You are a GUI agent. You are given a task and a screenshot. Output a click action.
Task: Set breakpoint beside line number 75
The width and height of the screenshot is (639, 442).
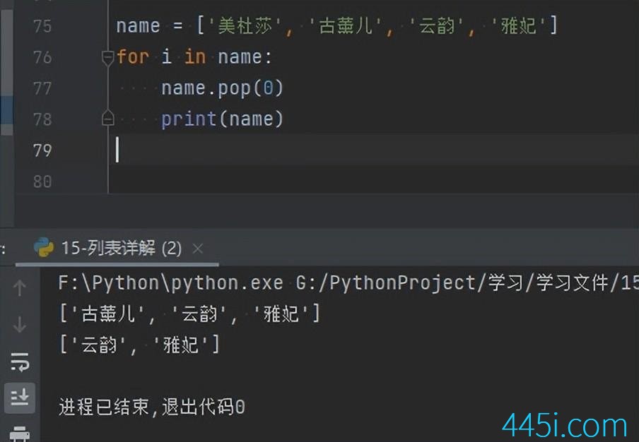click(x=42, y=26)
